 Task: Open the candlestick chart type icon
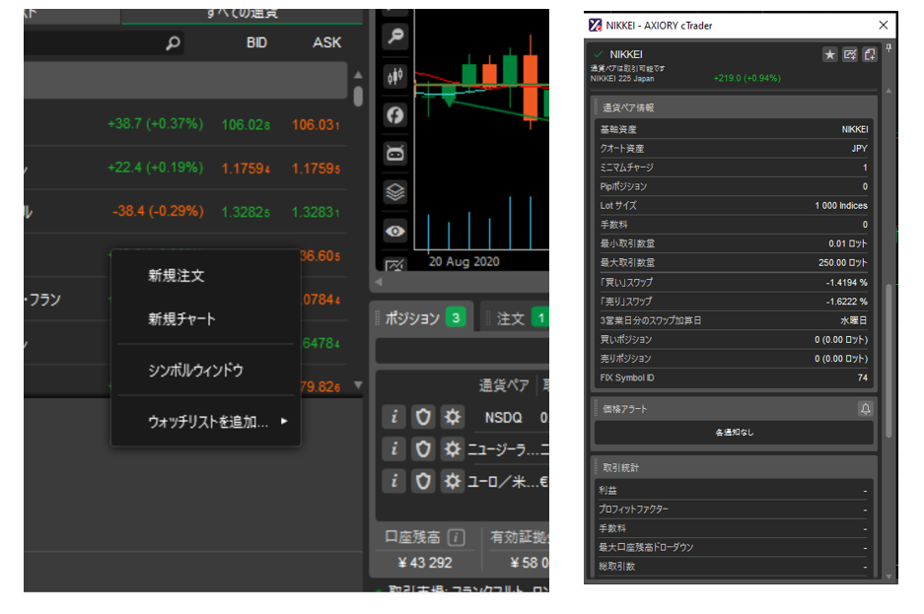click(394, 76)
